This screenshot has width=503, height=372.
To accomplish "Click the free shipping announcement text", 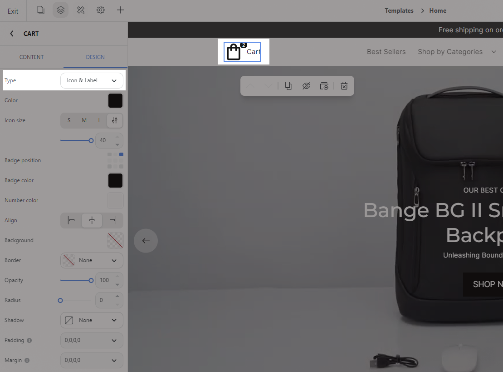I will [471, 30].
